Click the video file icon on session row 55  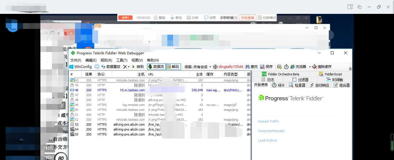coord(72,134)
